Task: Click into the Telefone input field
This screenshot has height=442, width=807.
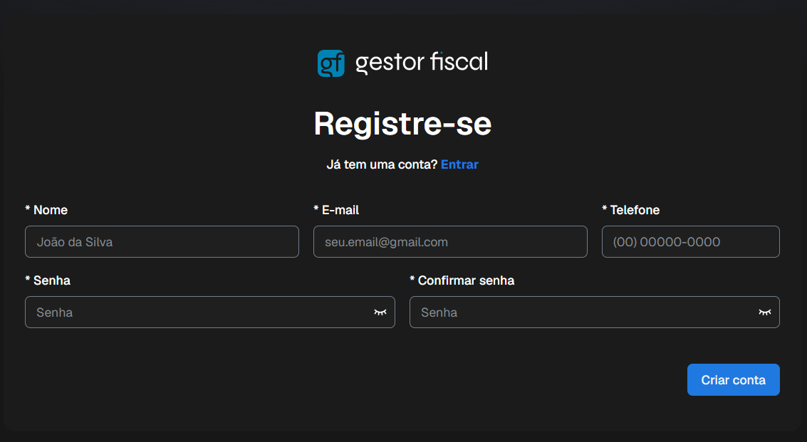Action: tap(691, 242)
